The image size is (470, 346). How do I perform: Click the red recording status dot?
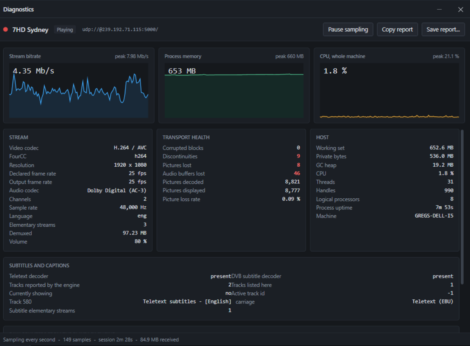pos(6,29)
